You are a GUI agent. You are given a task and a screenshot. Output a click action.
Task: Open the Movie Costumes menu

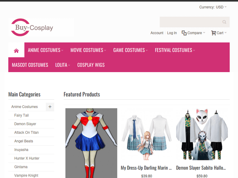(x=88, y=50)
